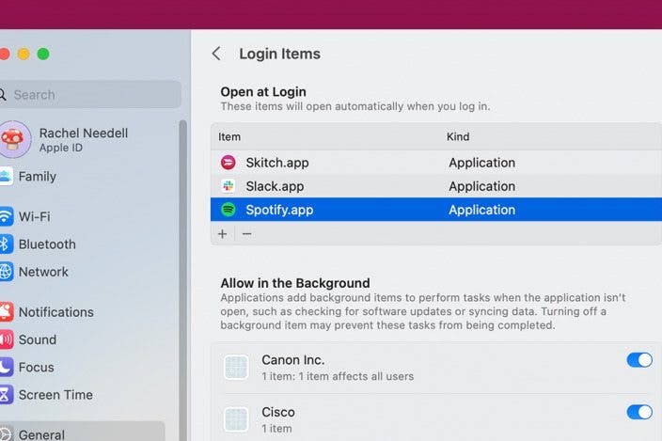Click the Application kind for Skitch.app
Image resolution: width=662 pixels, height=441 pixels.
pos(481,163)
